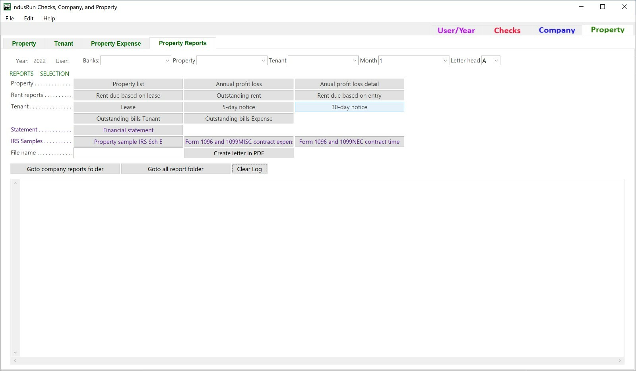Open the Help menu
This screenshot has height=371, width=636.
[49, 18]
